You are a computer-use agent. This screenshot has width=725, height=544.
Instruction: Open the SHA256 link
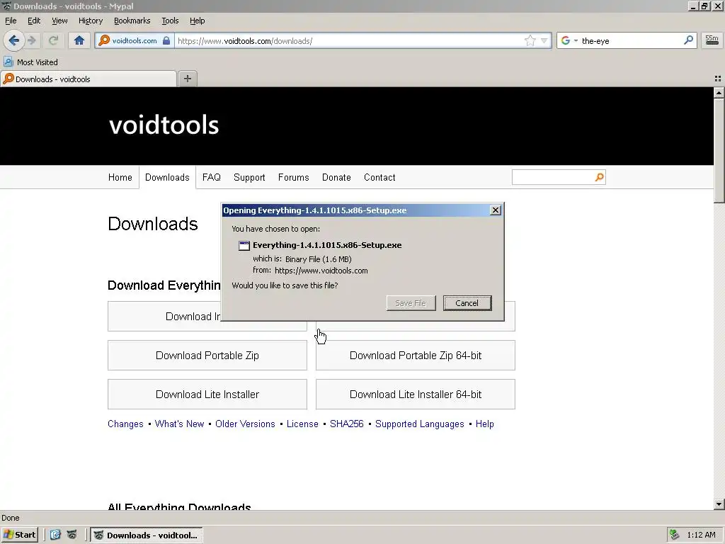coord(347,424)
